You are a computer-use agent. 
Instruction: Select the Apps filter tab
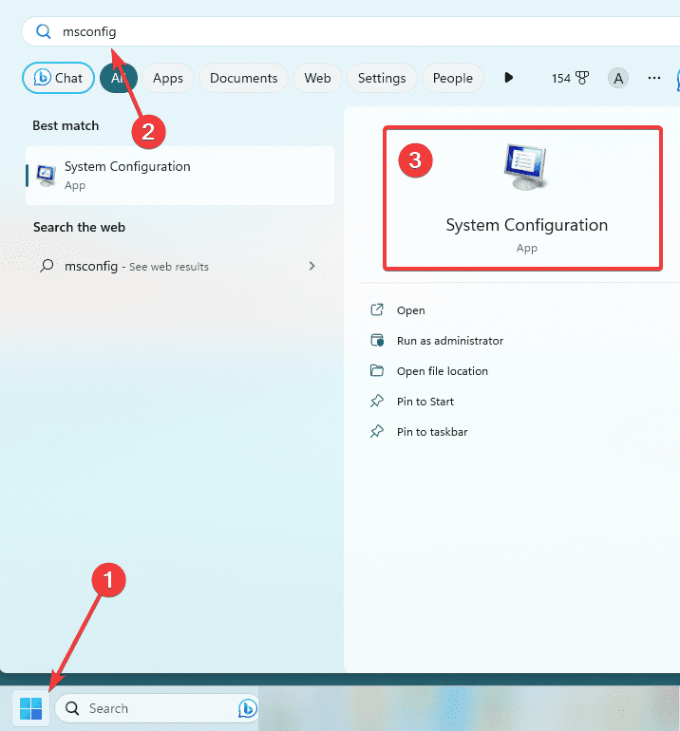coord(168,78)
